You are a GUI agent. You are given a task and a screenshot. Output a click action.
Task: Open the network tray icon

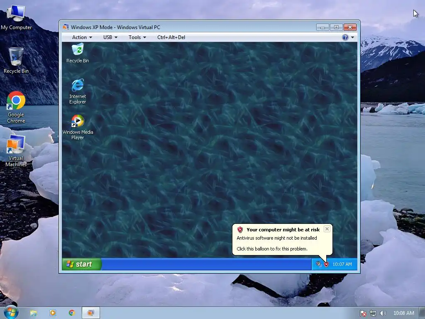click(373, 313)
